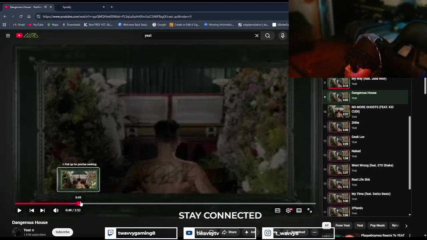Enter full screen mode
427x240 pixels.
pyautogui.click(x=310, y=210)
